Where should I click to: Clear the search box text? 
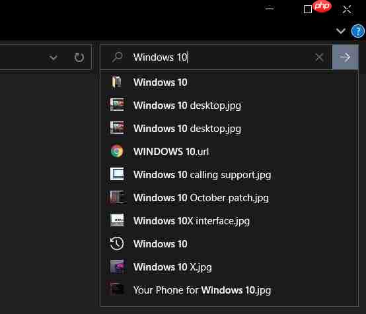[319, 57]
